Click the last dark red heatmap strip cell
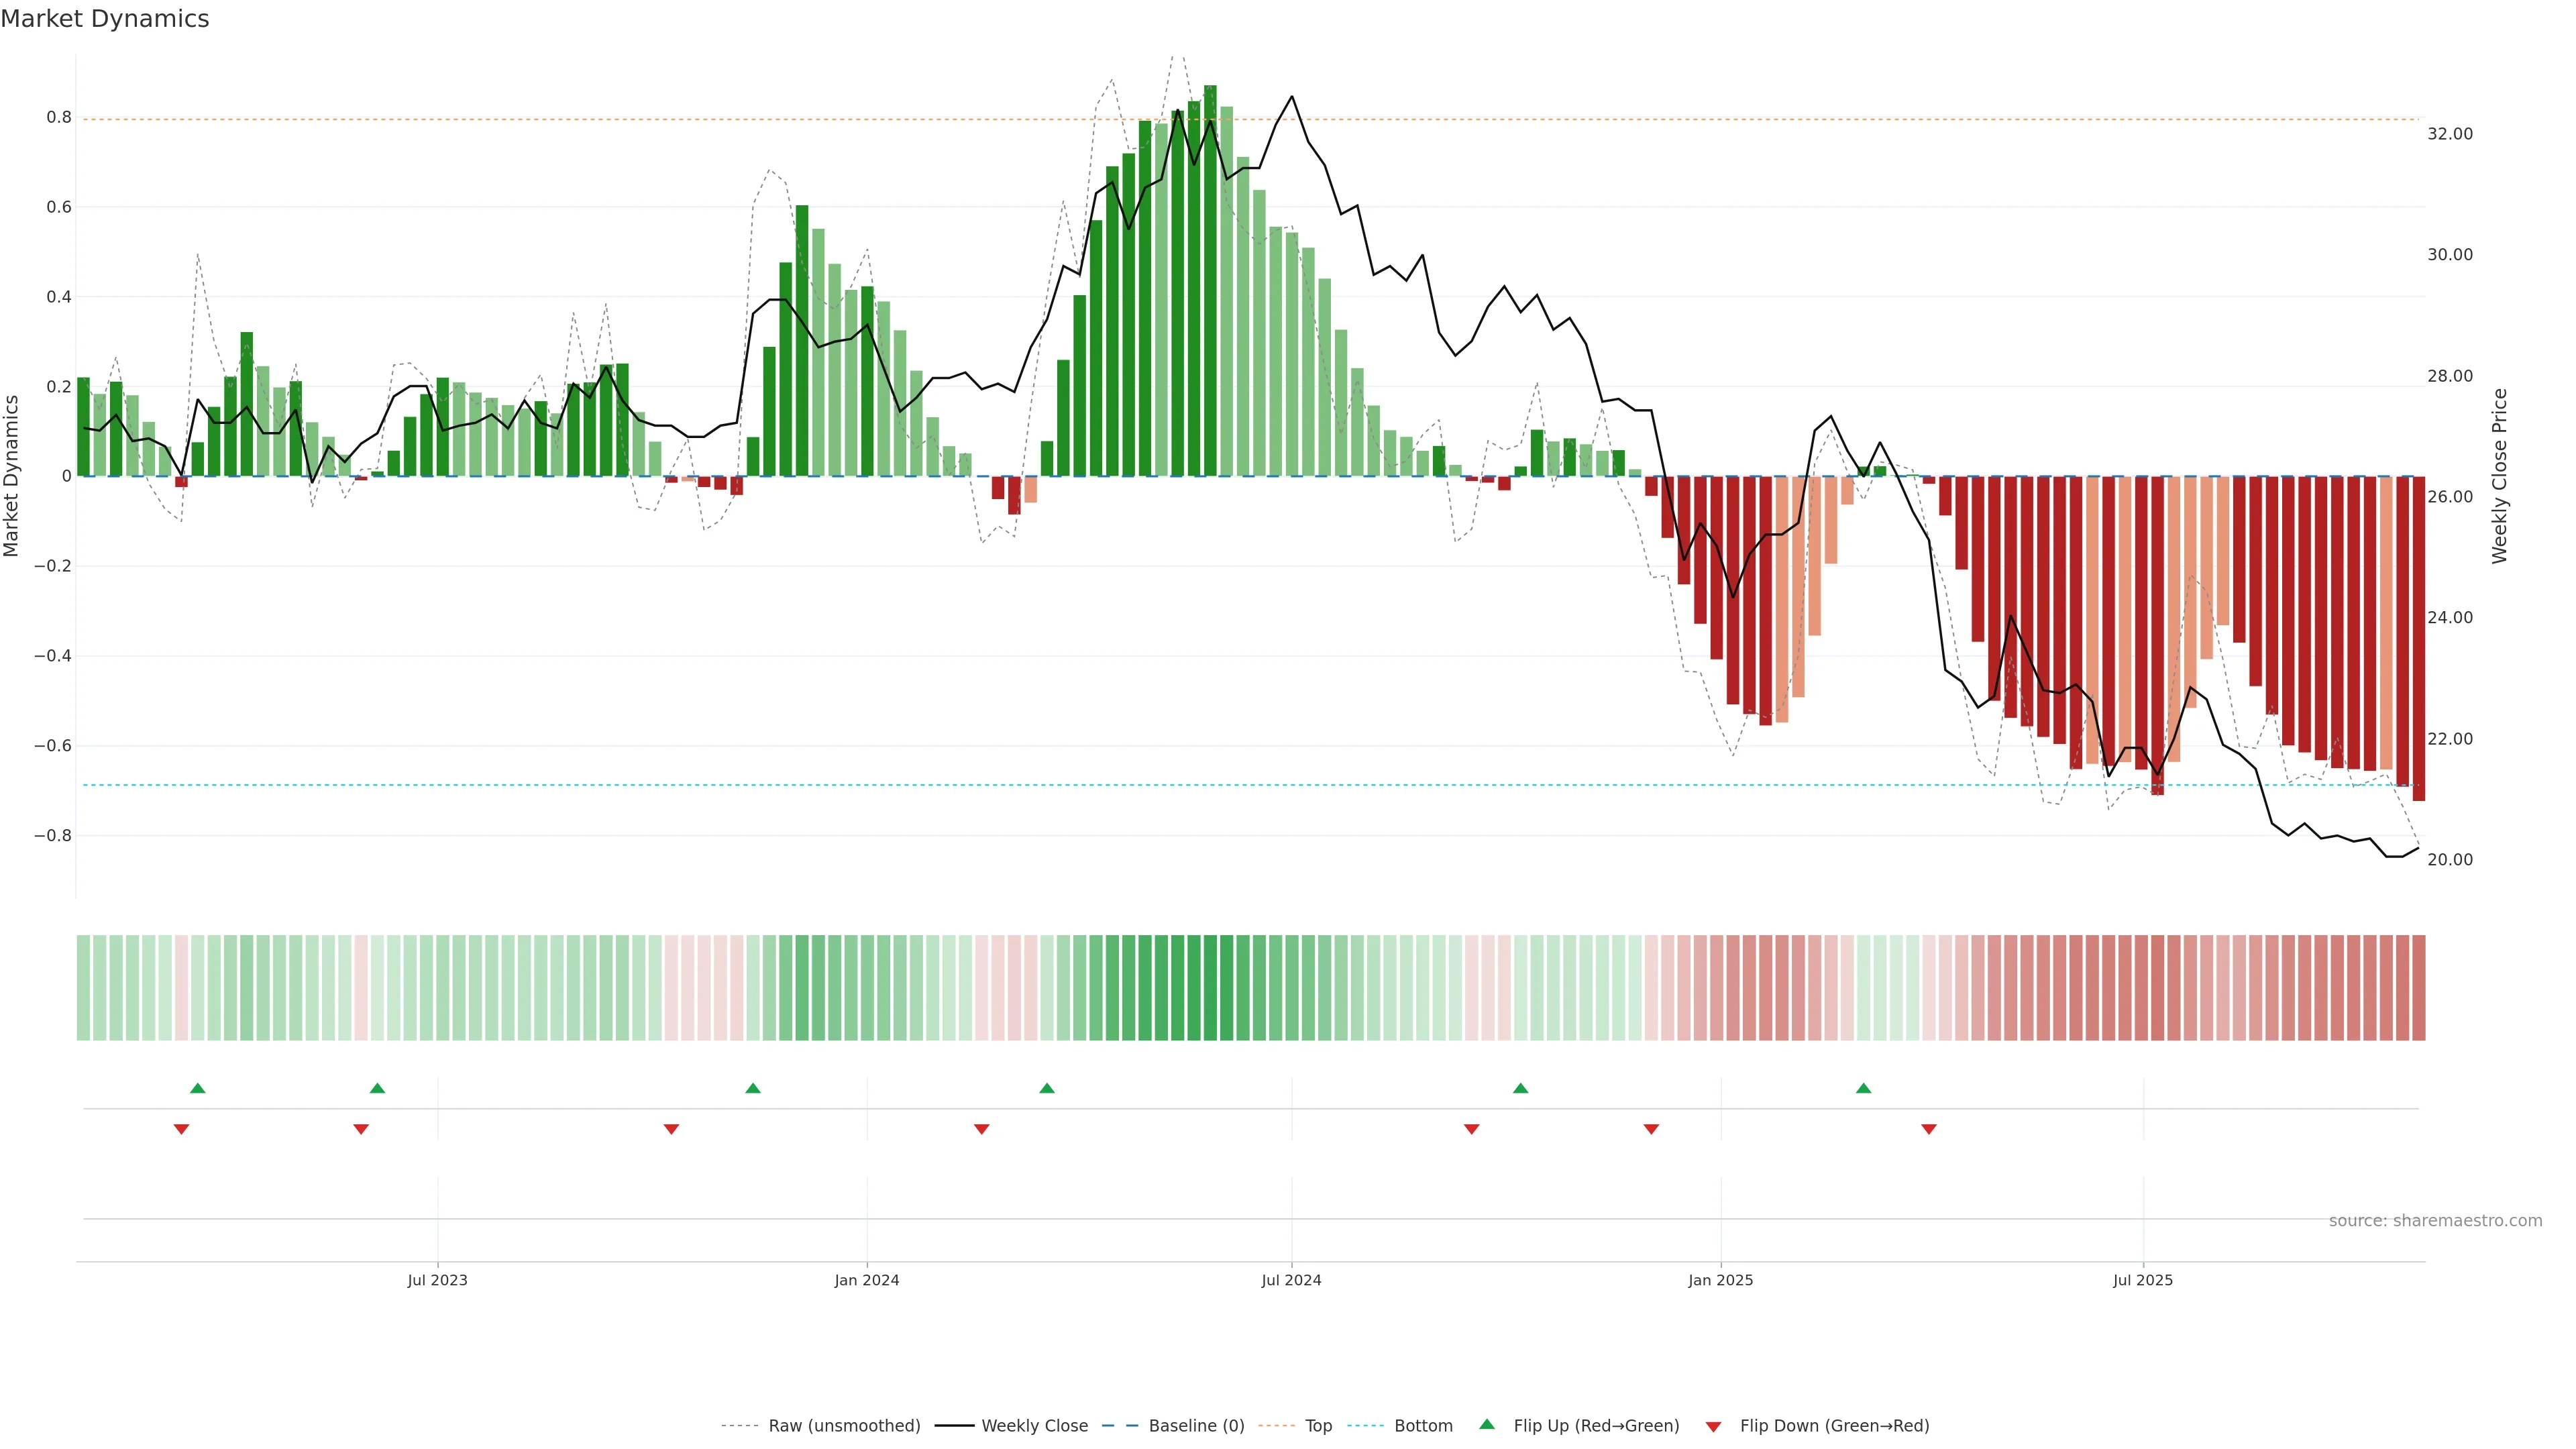 point(2418,988)
